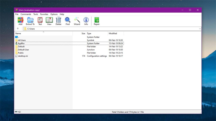Image resolution: width=216 pixels, height=121 pixels.
Task: Open the Favorites menu
Action: 44,14
